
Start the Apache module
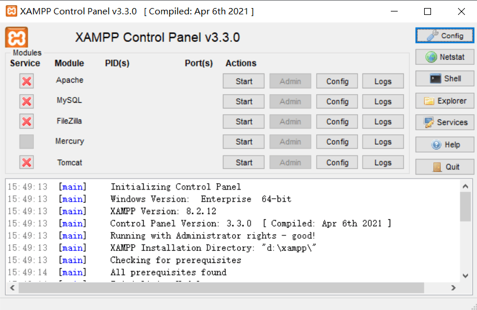(244, 82)
